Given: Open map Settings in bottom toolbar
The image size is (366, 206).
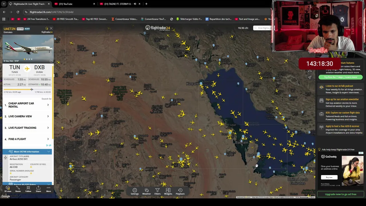Looking at the screenshot, I should pos(135,191).
